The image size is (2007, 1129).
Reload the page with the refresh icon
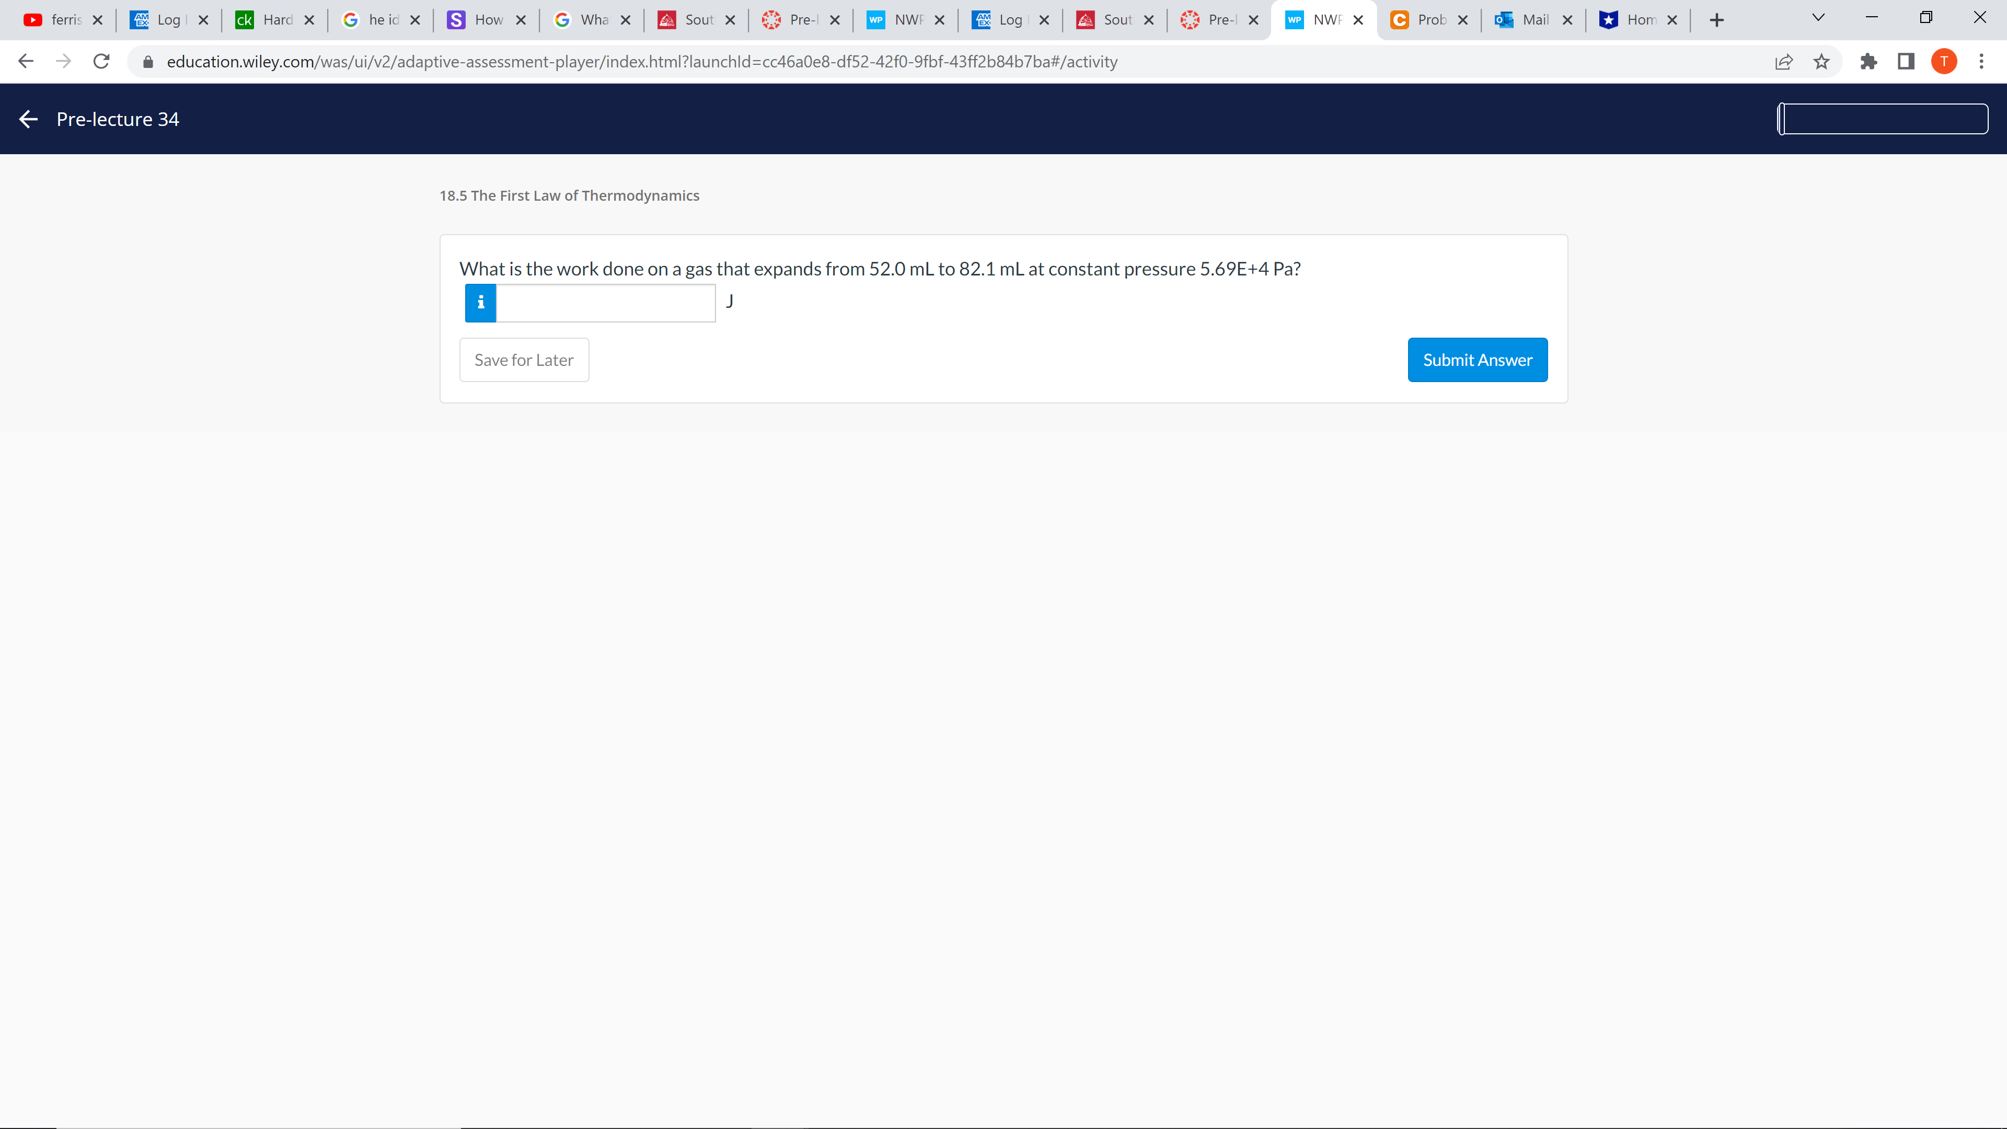click(101, 62)
